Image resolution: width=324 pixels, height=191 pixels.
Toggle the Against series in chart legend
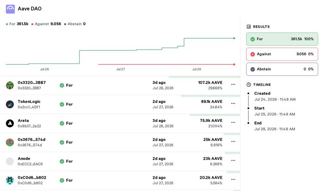pyautogui.click(x=46, y=24)
